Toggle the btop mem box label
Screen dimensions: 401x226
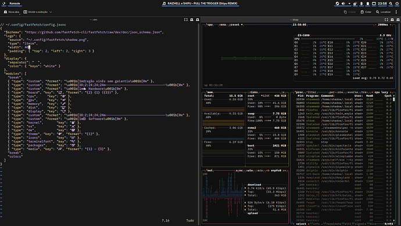[210, 92]
